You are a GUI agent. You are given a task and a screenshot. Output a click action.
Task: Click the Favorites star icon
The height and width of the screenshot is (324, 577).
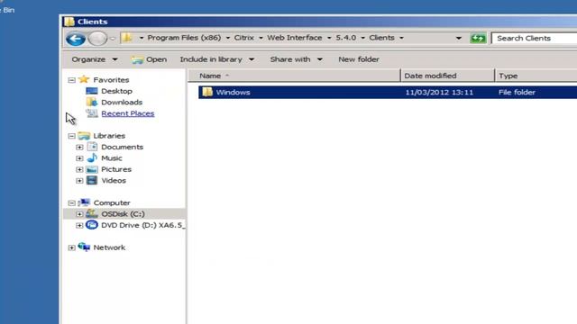pos(84,79)
